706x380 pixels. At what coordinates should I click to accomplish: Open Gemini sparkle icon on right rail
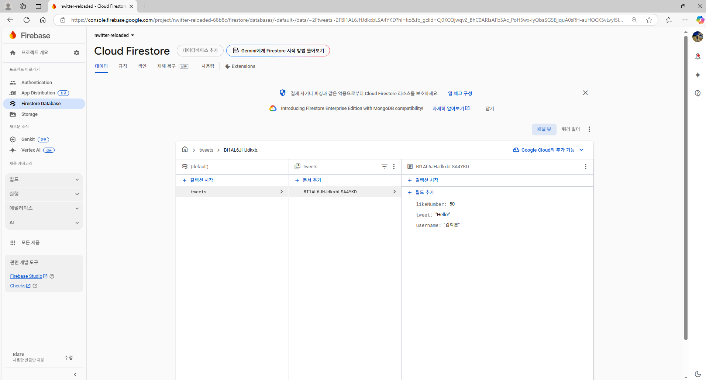pyautogui.click(x=698, y=75)
